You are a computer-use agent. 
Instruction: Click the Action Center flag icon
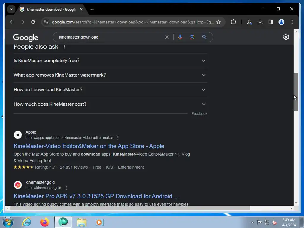[x=259, y=222]
